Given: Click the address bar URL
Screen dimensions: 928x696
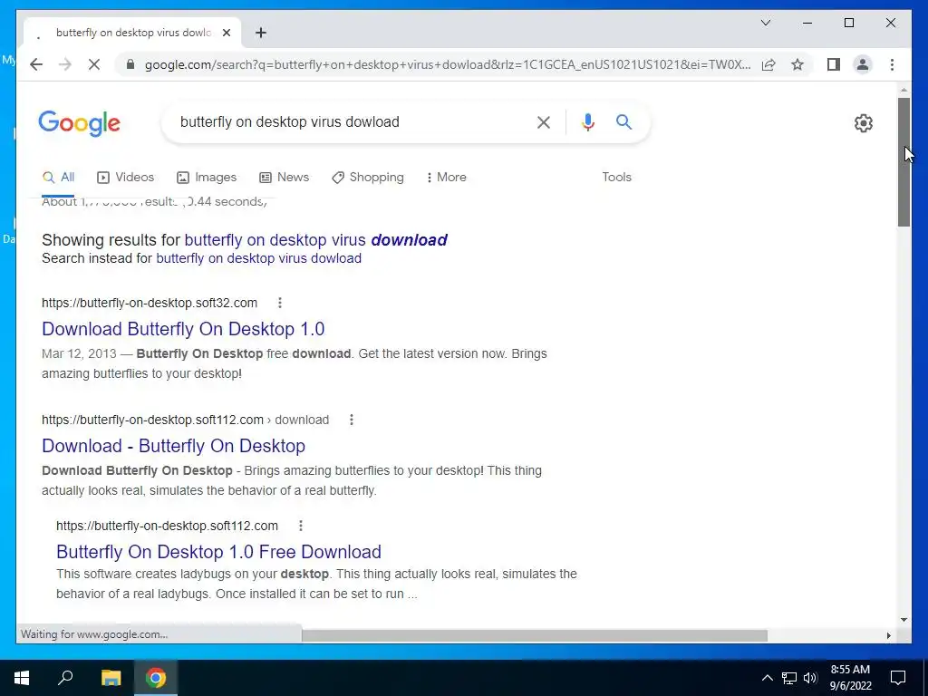Looking at the screenshot, I should point(448,64).
